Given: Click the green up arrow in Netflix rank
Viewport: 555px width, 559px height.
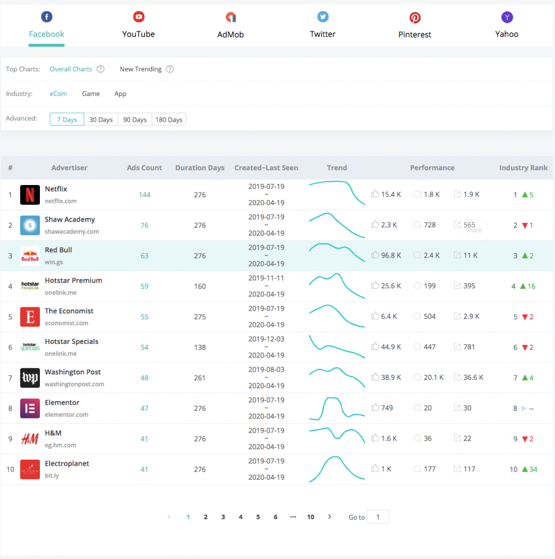Looking at the screenshot, I should tap(524, 195).
